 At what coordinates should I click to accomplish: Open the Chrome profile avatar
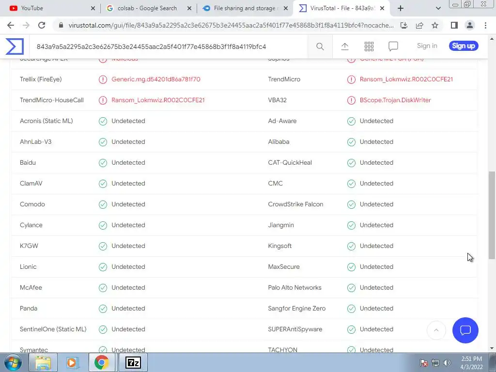(x=470, y=25)
